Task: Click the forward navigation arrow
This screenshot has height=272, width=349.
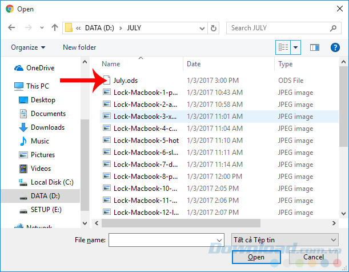Action: (x=28, y=27)
